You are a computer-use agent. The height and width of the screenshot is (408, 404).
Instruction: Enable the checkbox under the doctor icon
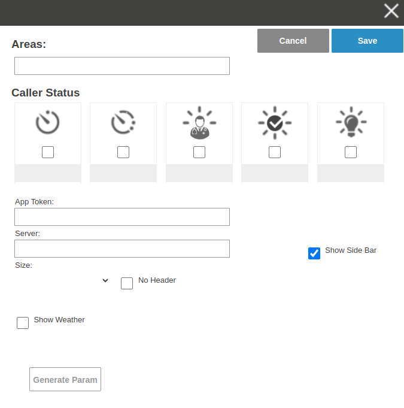click(199, 152)
